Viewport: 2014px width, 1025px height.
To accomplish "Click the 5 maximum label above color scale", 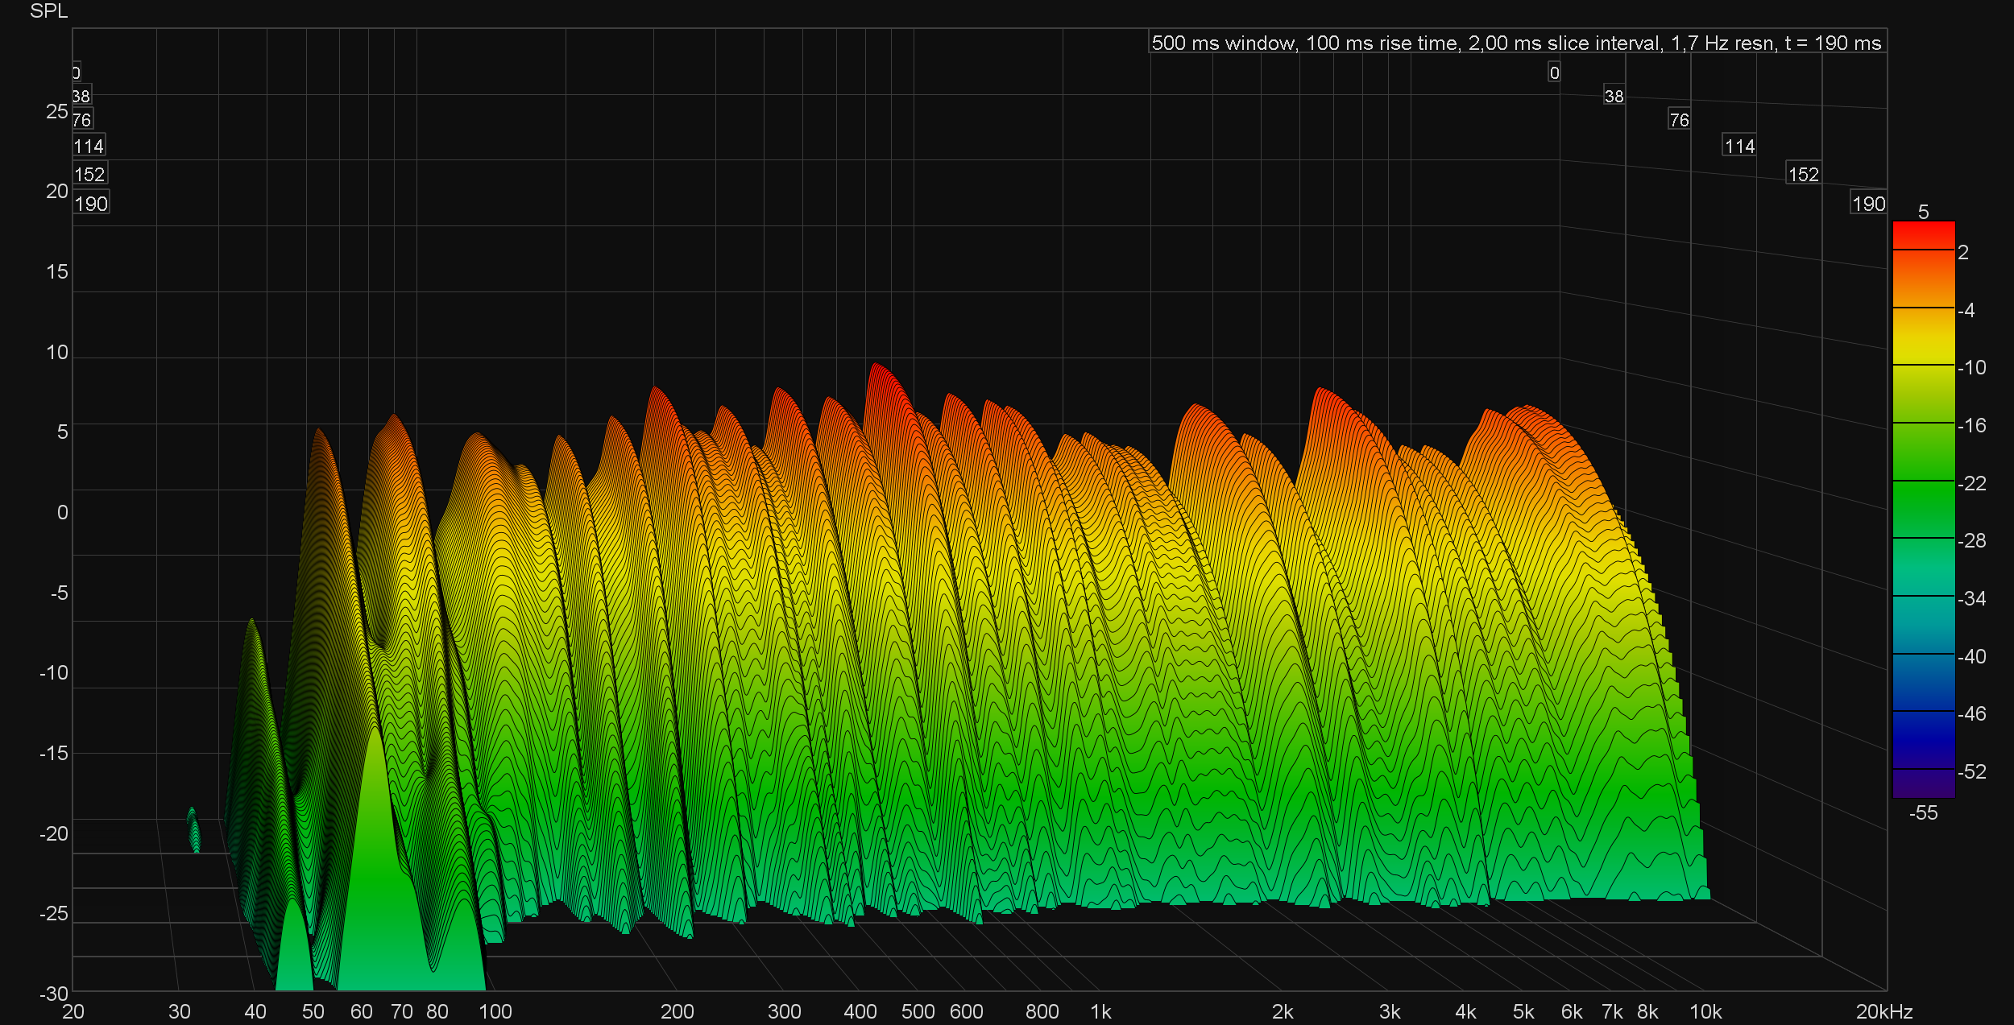I will 1923,212.
